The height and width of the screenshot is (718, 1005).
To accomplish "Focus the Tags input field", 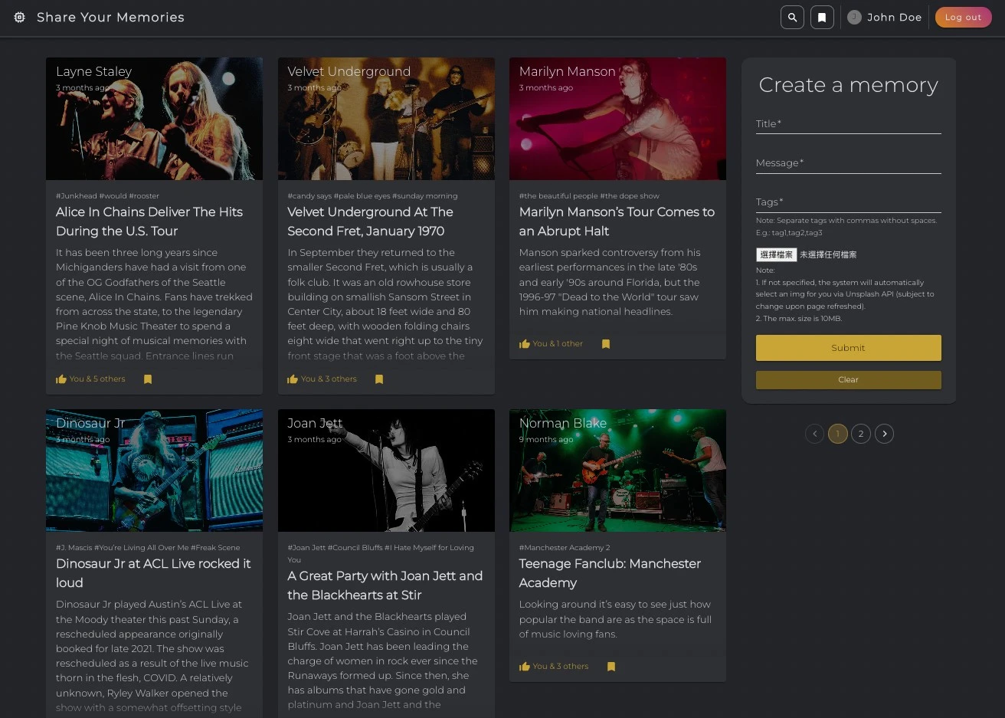I will click(848, 202).
